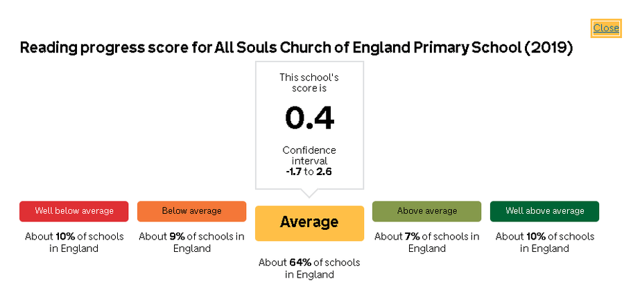This screenshot has width=624, height=308.
Task: Click the 10% text under Well below average
Action: (65, 237)
